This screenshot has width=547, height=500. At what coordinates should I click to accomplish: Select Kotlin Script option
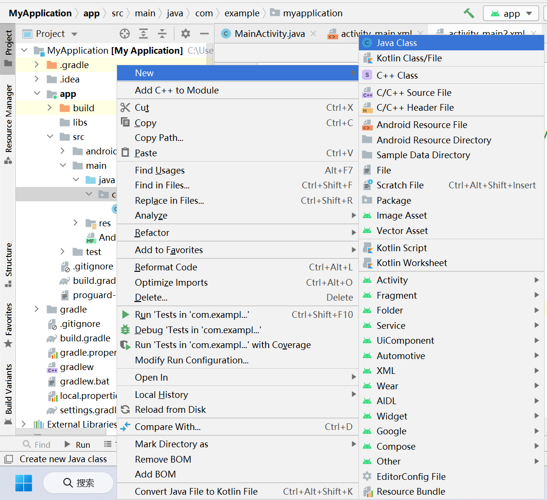[x=452, y=248]
